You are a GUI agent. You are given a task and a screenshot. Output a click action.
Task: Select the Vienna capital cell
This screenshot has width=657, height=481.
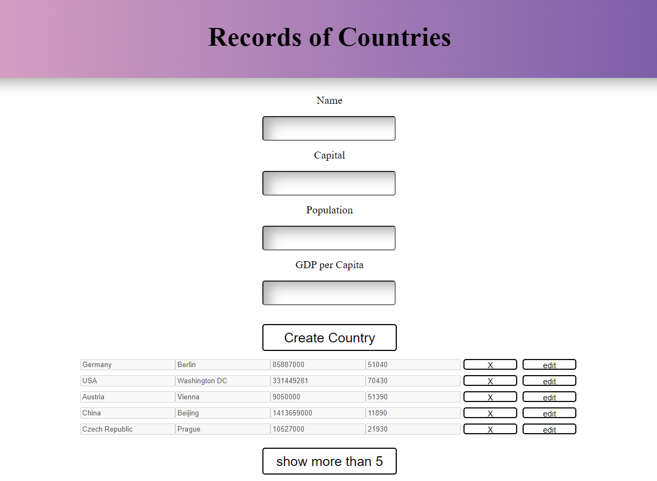pos(223,397)
